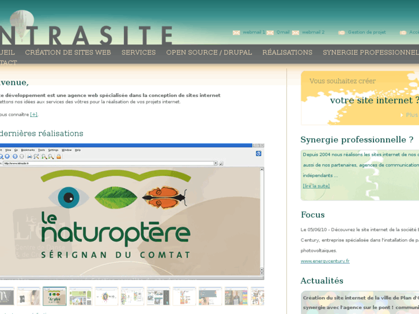Open the Open Source / Drupal menu

pos(209,52)
